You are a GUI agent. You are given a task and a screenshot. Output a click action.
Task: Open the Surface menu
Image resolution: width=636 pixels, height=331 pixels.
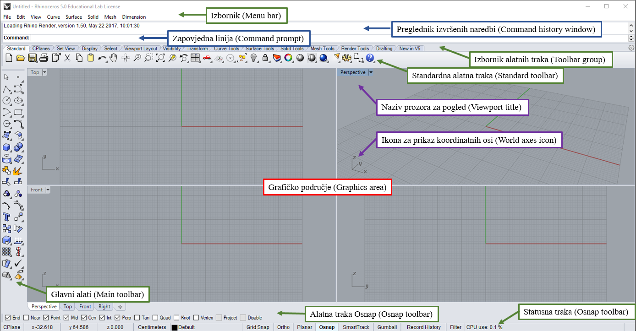coord(74,17)
